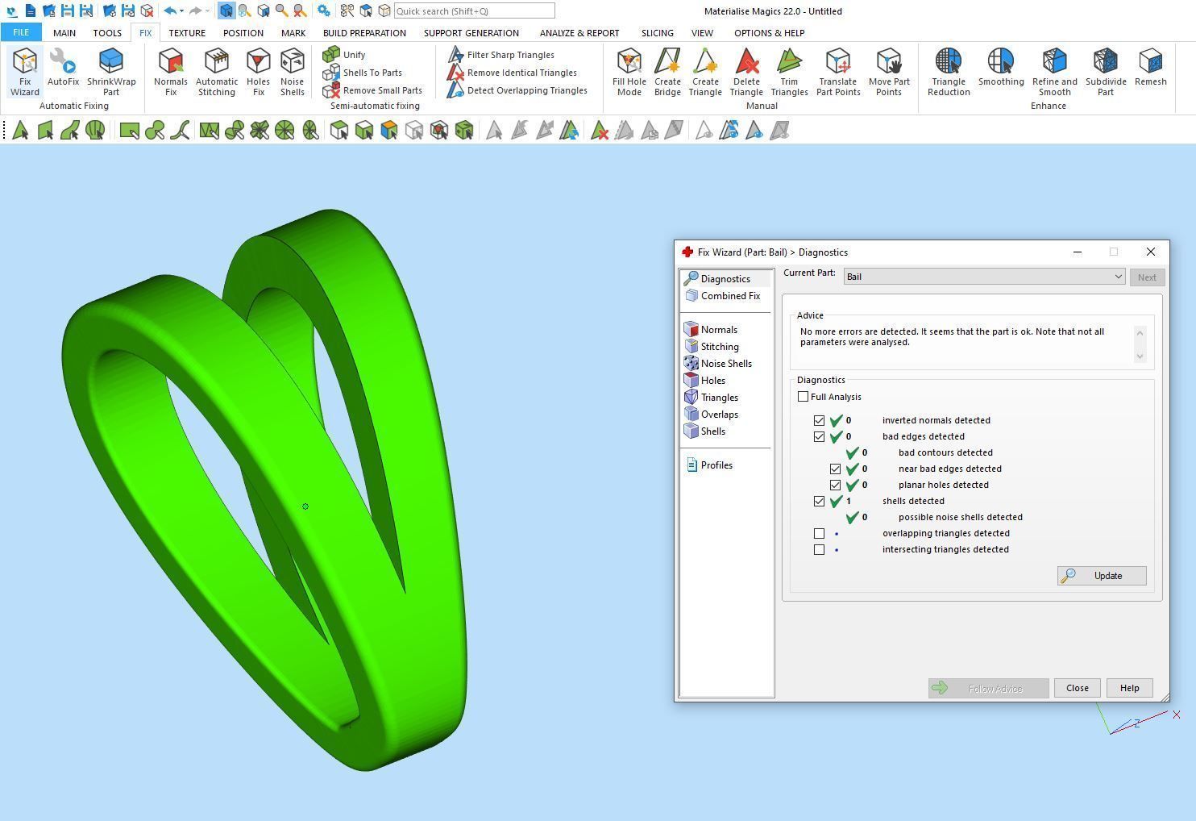Open Smoothing tool

tap(1001, 68)
